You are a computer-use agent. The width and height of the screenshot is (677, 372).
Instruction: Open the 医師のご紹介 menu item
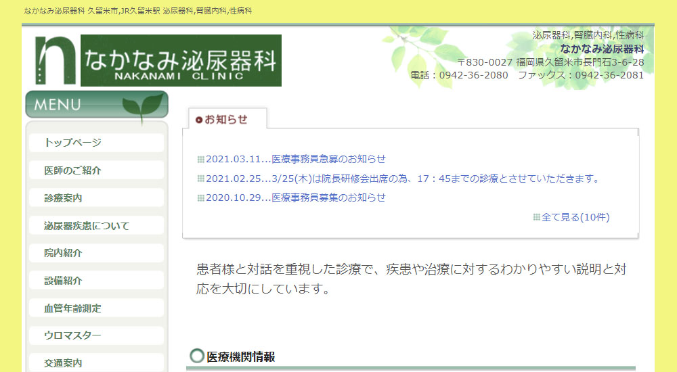point(96,170)
